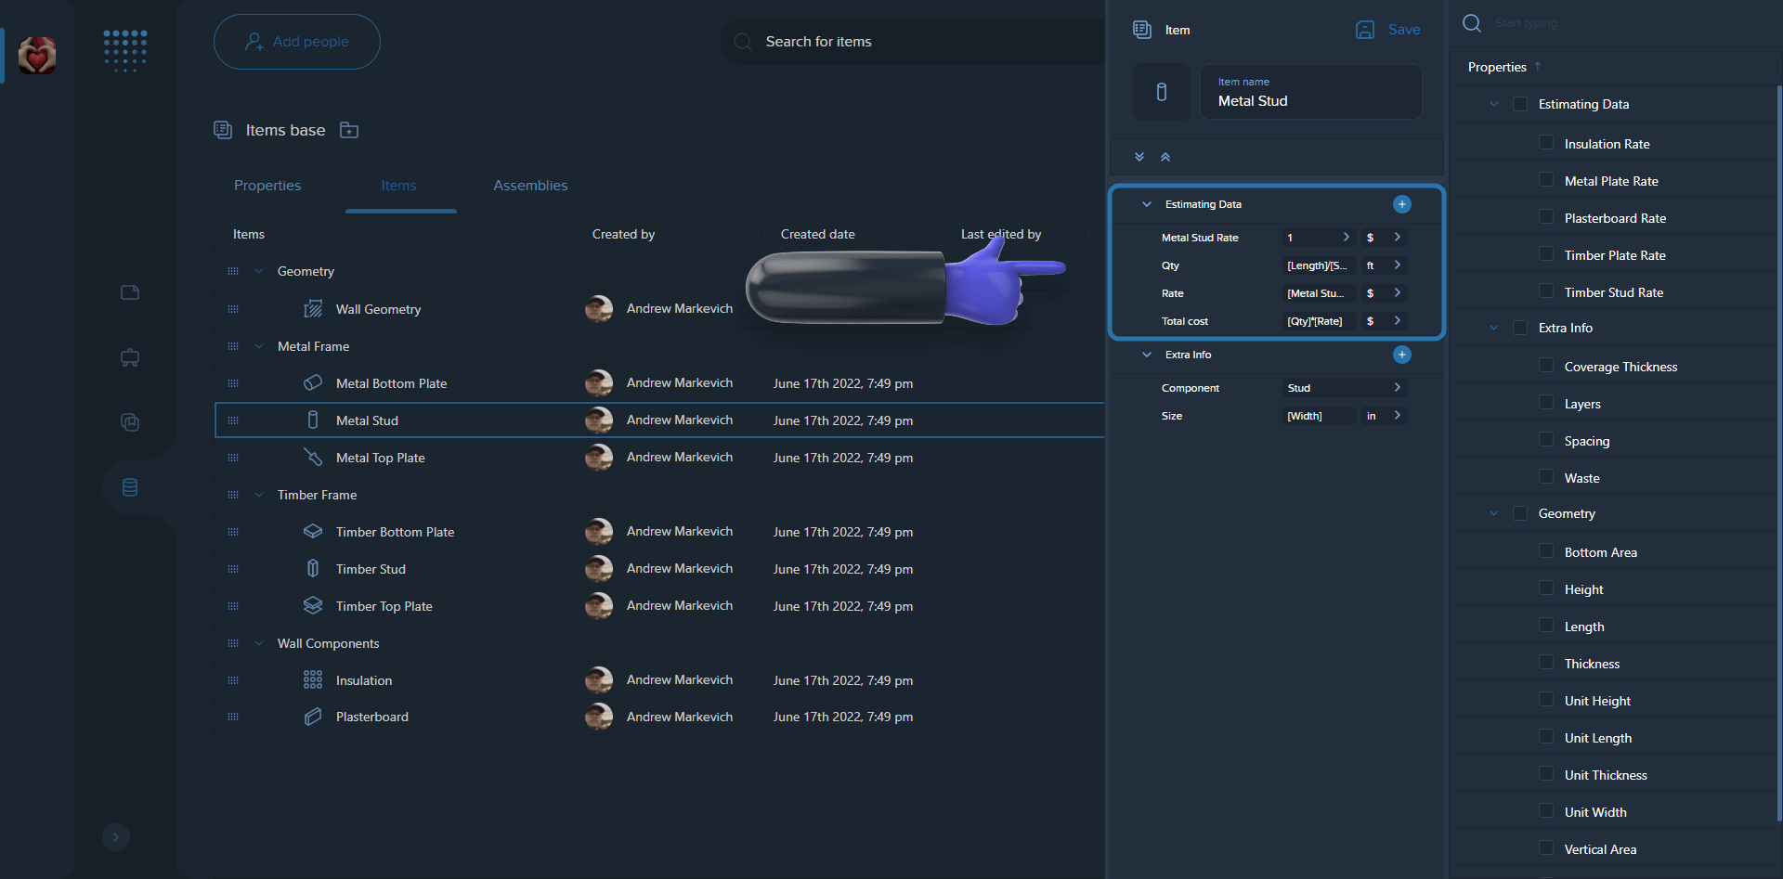Check the Waste checkbox in the properties panel

[x=1545, y=477]
